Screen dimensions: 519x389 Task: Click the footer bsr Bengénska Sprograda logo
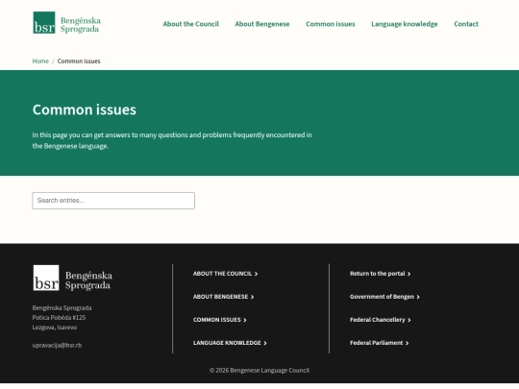pos(72,279)
